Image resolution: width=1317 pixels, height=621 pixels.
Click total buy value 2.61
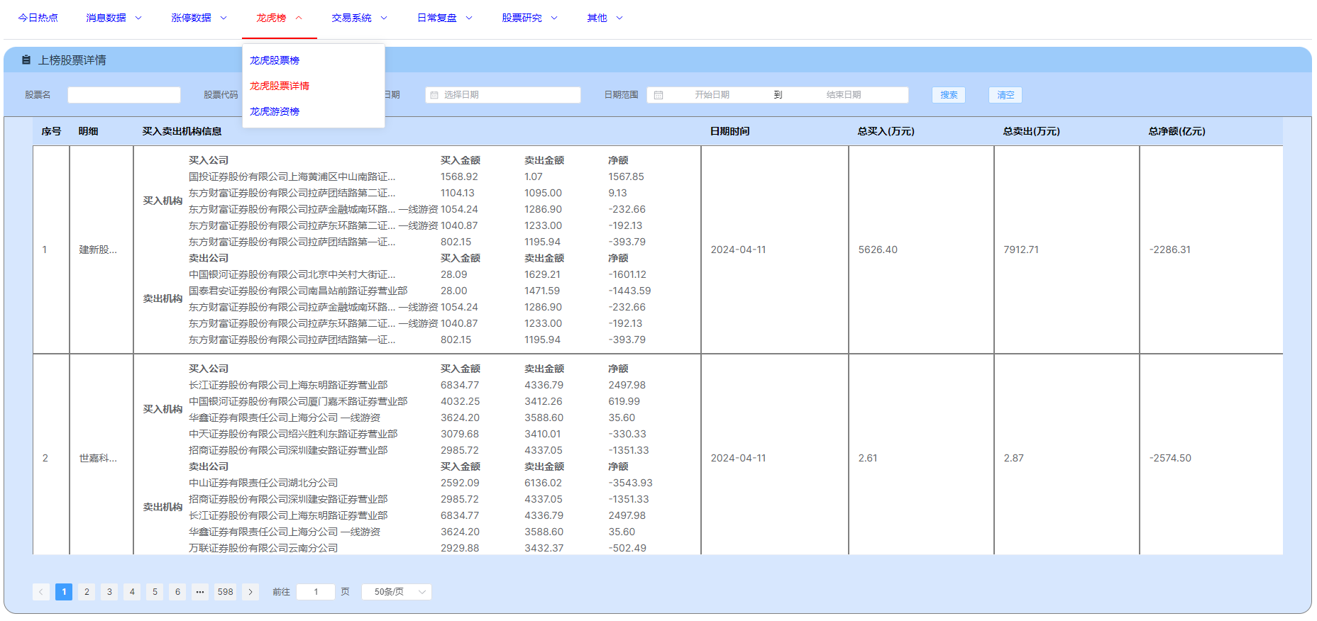tap(868, 458)
